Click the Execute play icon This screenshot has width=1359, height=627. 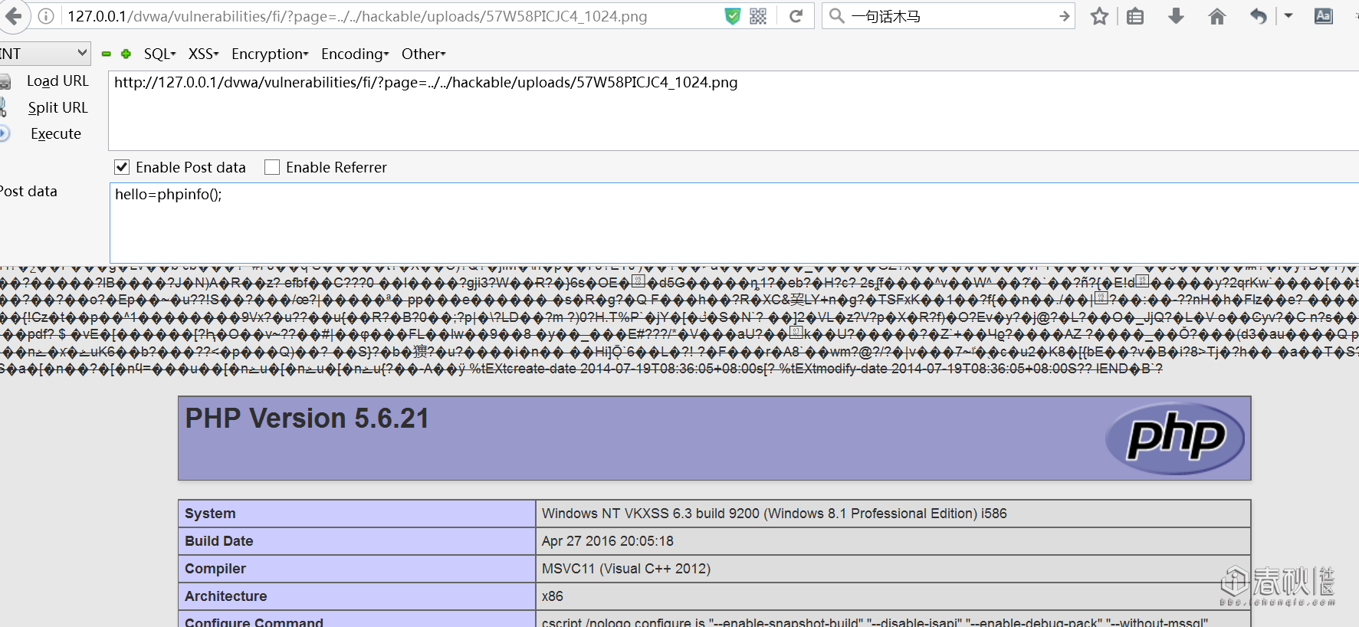pyautogui.click(x=4, y=133)
